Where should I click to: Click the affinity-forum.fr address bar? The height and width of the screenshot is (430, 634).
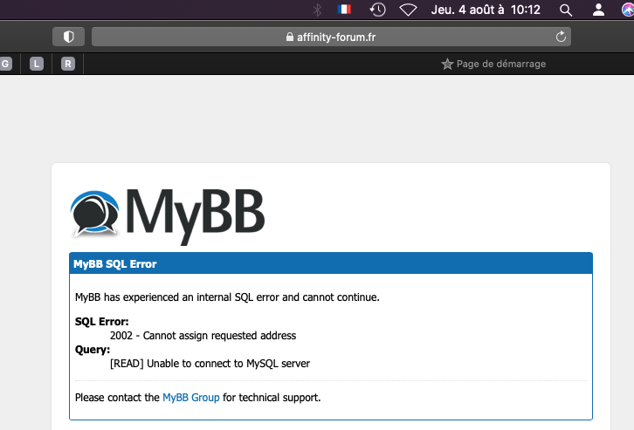click(331, 37)
